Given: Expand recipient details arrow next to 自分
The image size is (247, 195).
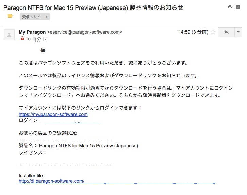Looking at the screenshot, I should coord(45,39).
